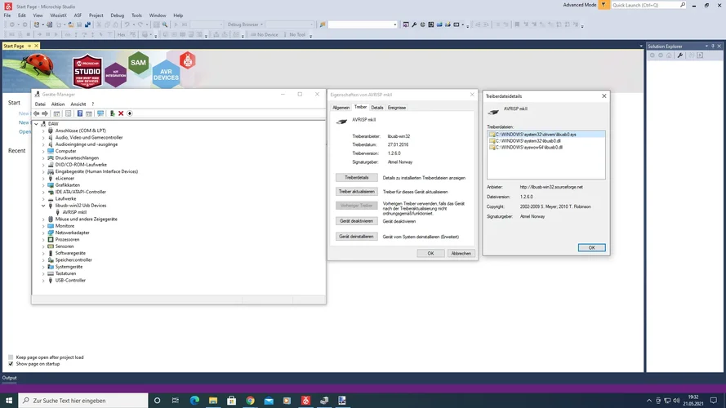This screenshot has width=726, height=408.
Task: Click the Gerät deinstallieren button
Action: (x=356, y=237)
